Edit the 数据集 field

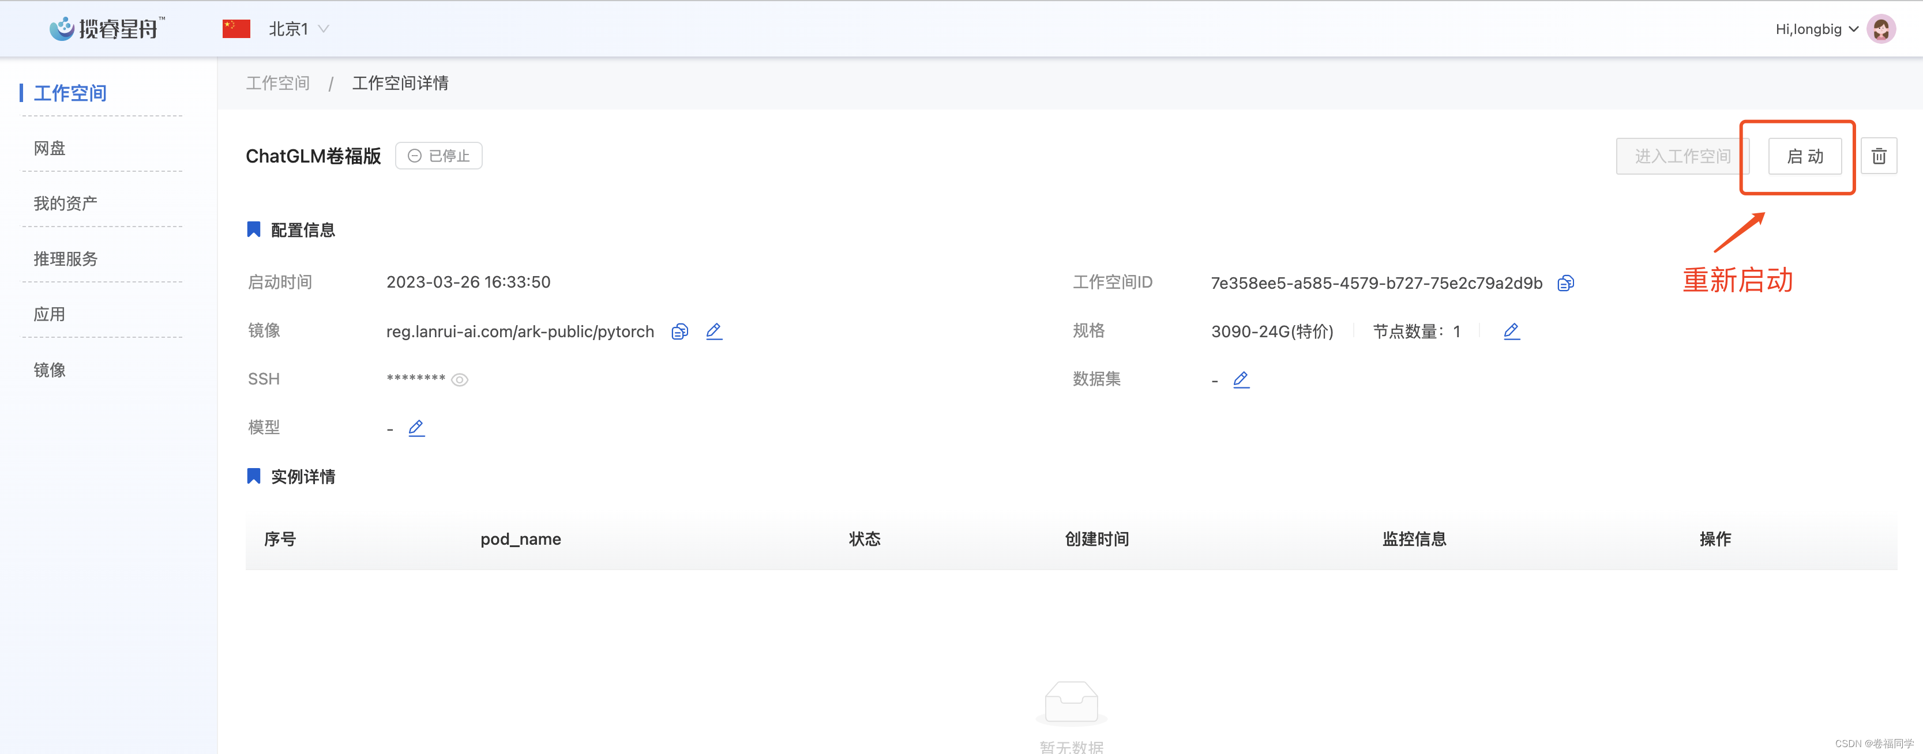(1241, 380)
